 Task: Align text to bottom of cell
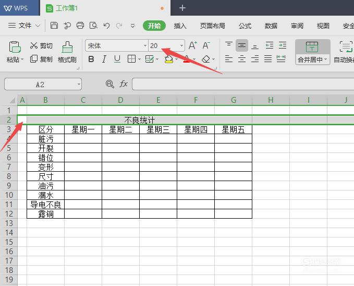(255, 45)
